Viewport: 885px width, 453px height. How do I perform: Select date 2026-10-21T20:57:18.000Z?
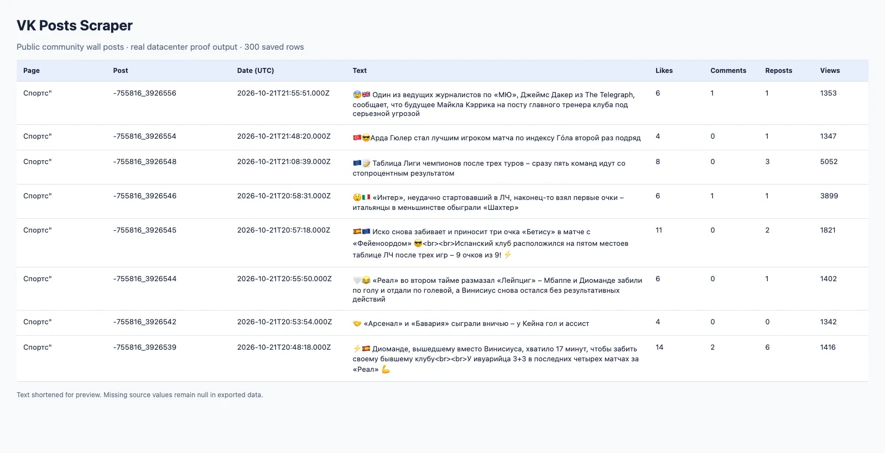284,230
